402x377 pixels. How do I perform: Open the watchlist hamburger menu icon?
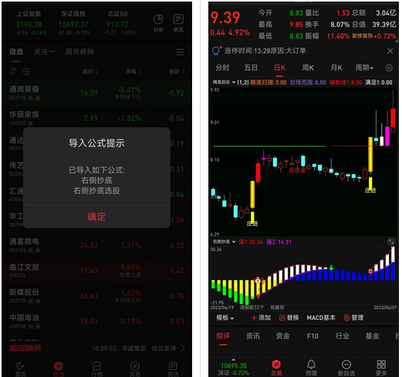[181, 52]
